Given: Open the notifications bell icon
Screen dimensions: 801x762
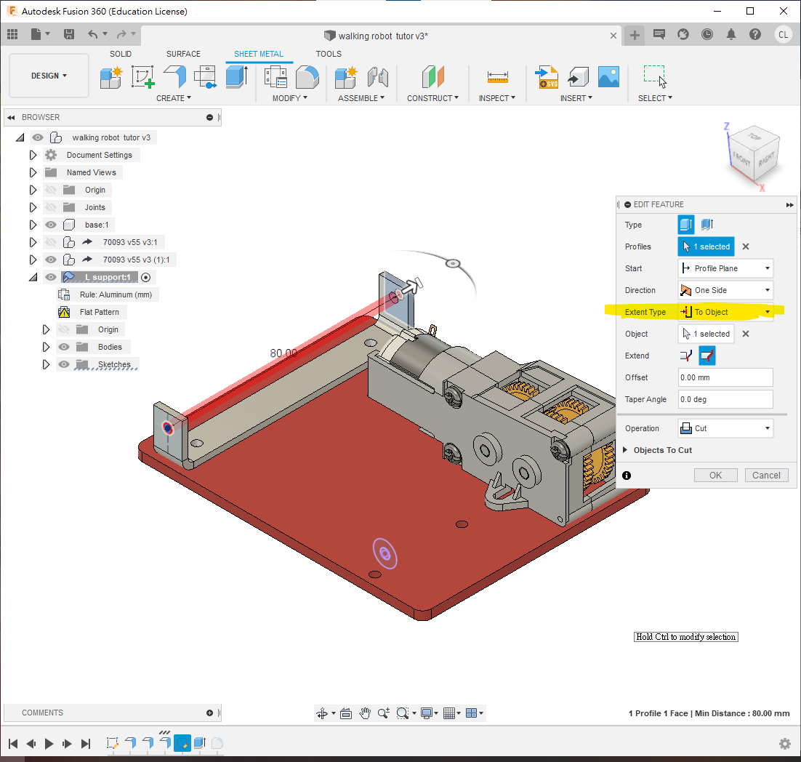Looking at the screenshot, I should pos(731,34).
